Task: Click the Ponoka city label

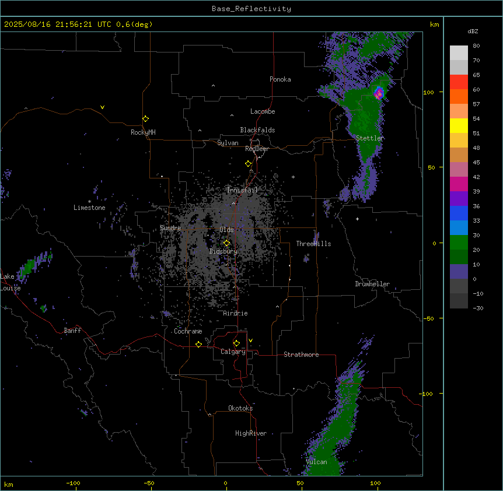Action: click(280, 79)
